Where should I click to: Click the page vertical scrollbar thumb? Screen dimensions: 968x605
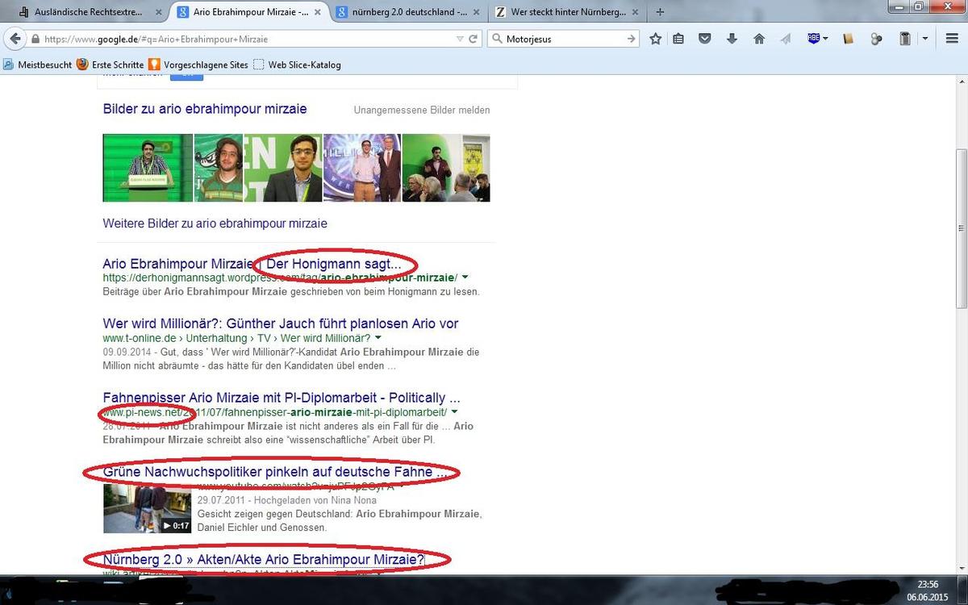(962, 228)
